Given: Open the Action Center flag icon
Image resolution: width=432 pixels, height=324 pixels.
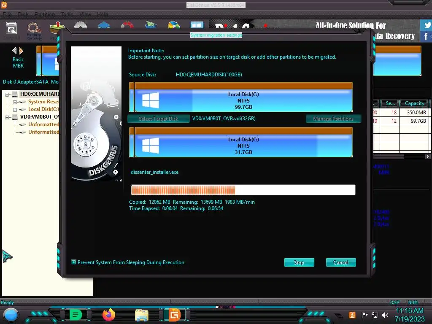Looking at the screenshot, I should point(364,315).
